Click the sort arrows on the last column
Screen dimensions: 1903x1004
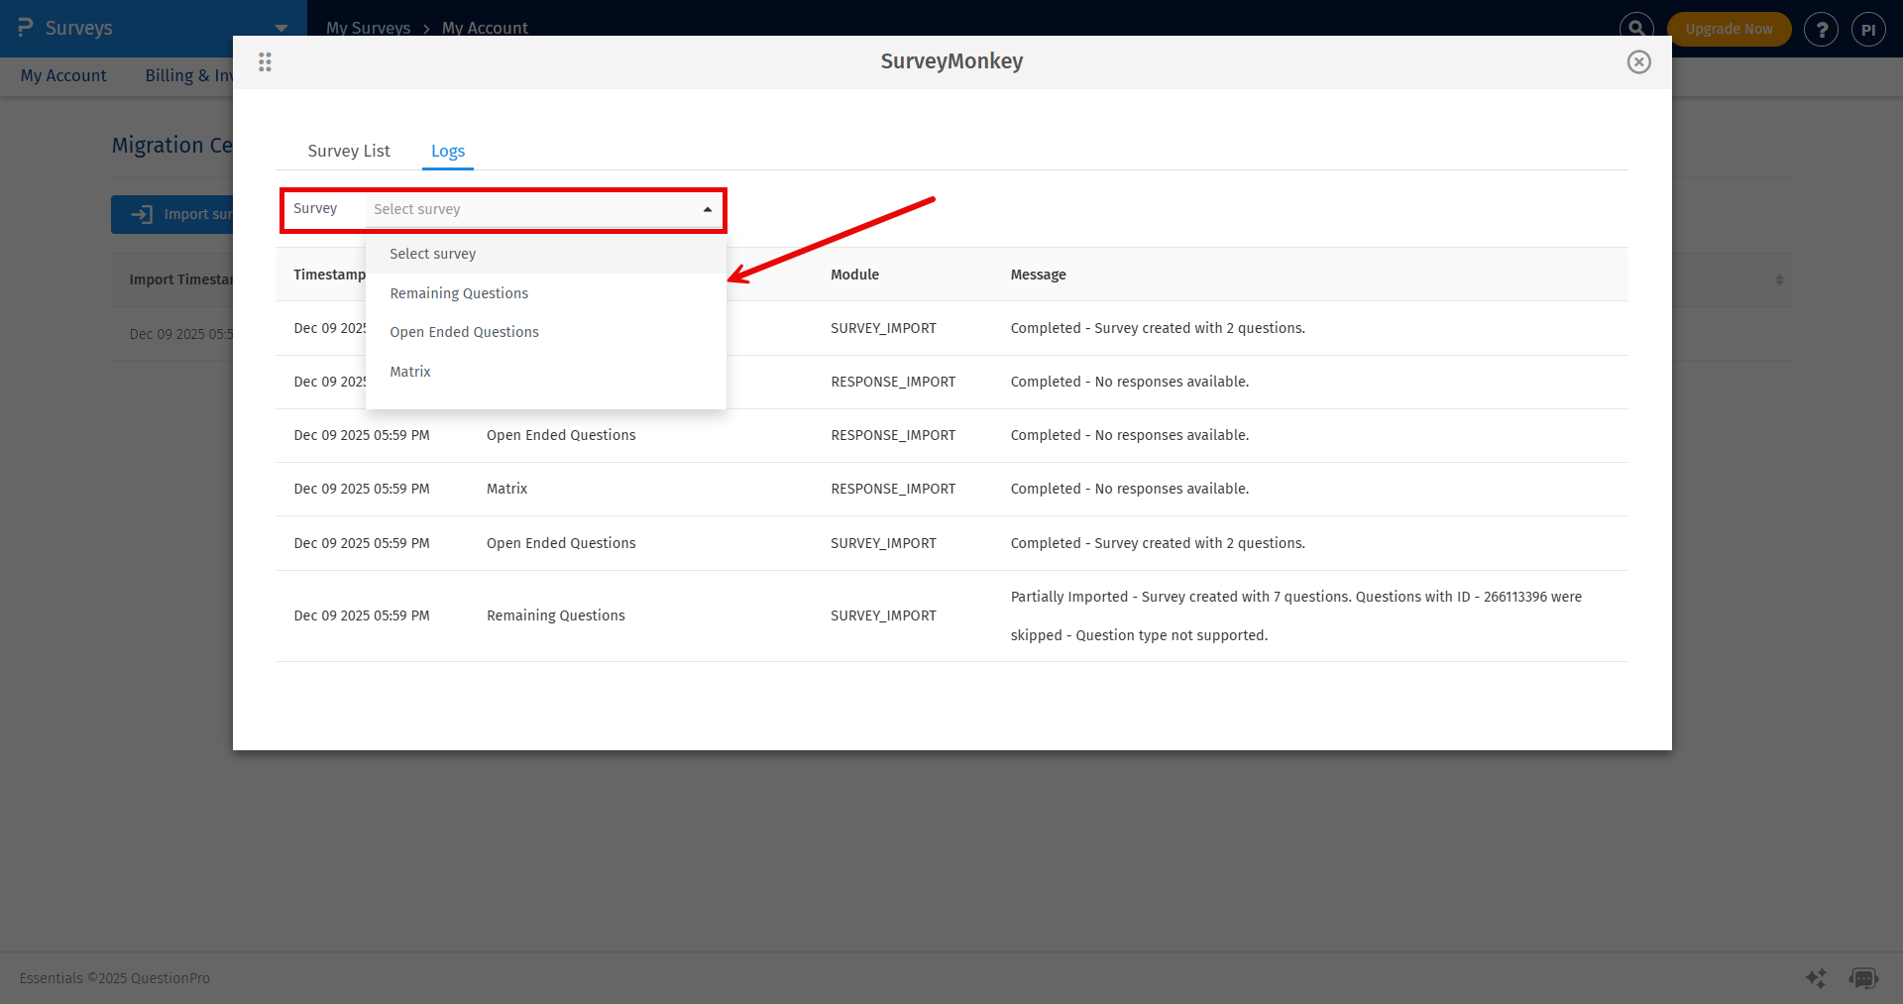[x=1778, y=279]
